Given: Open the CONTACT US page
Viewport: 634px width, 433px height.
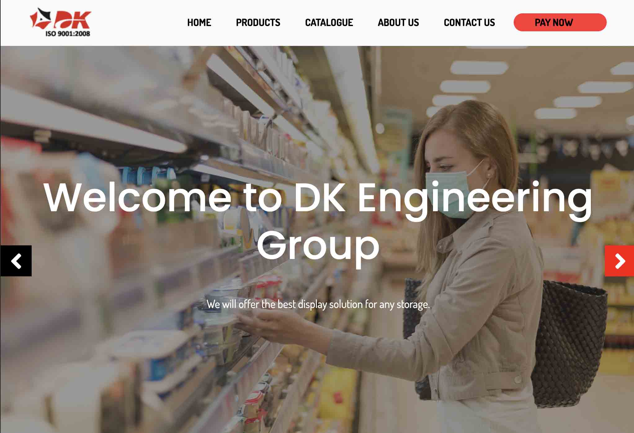Looking at the screenshot, I should tap(469, 22).
